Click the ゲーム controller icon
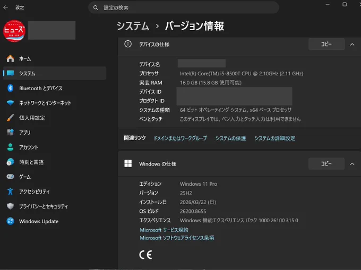Viewport: 361px width, 270px height. (11, 177)
